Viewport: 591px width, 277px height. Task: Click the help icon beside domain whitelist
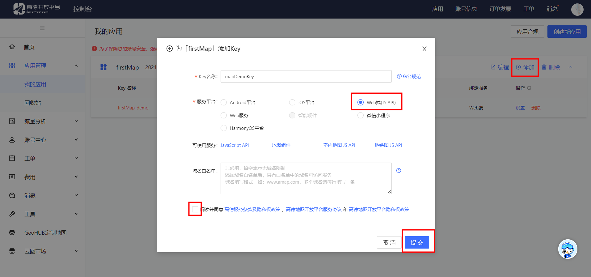(399, 170)
